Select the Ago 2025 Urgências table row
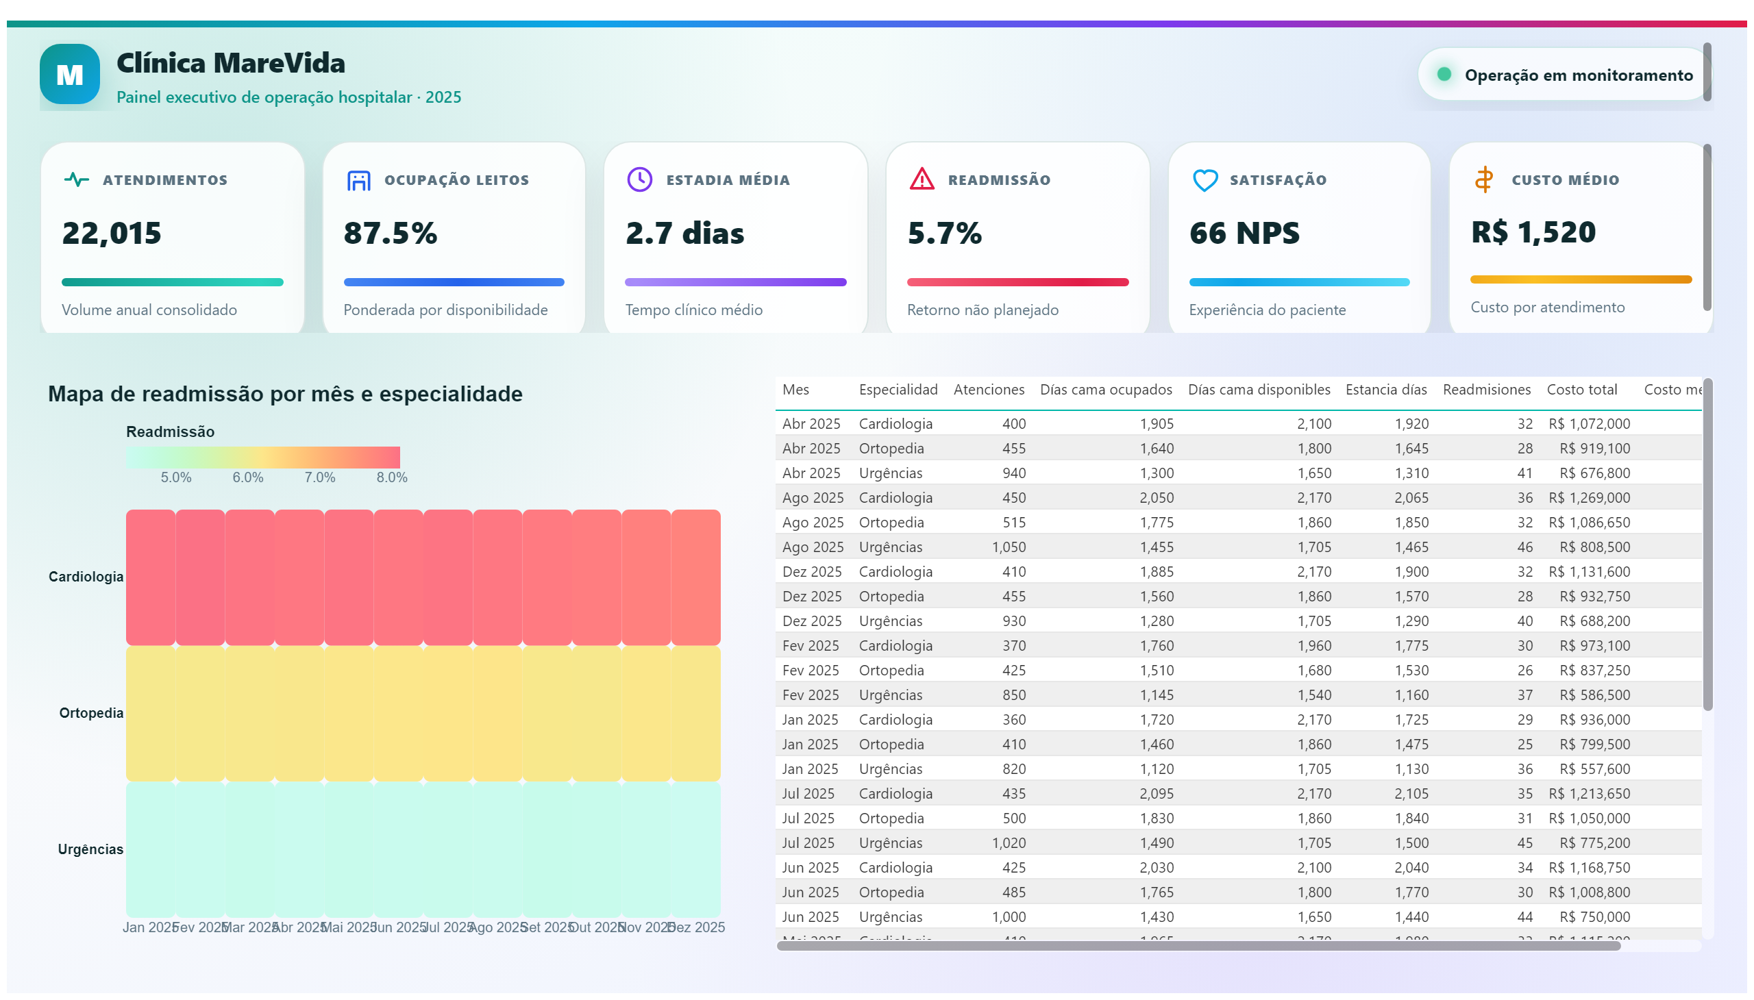Image resolution: width=1754 pixels, height=1000 pixels. coord(1239,547)
